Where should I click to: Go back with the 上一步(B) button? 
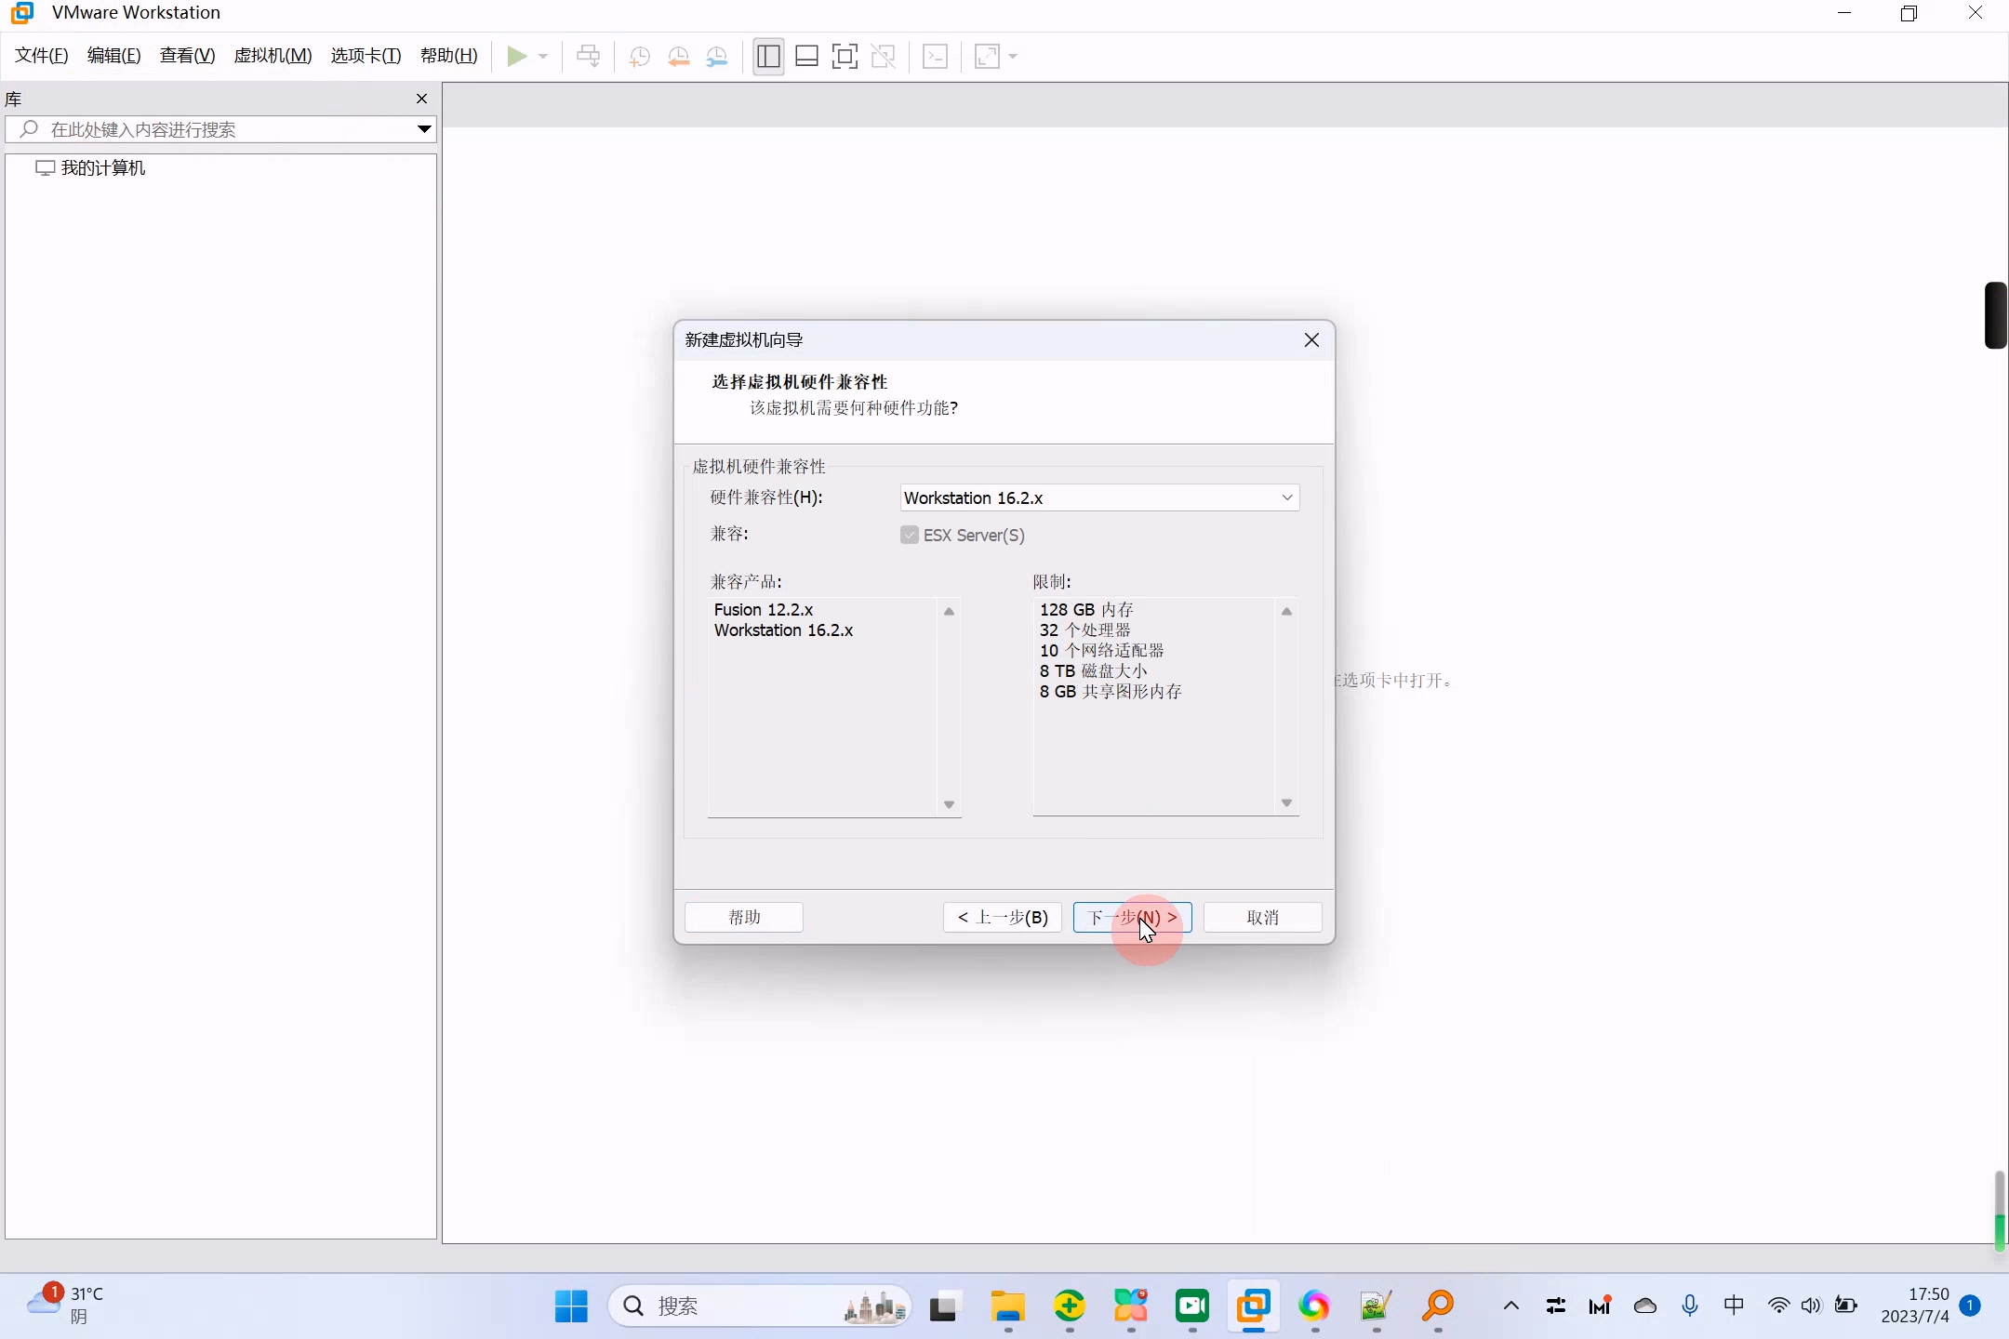[x=1003, y=918]
